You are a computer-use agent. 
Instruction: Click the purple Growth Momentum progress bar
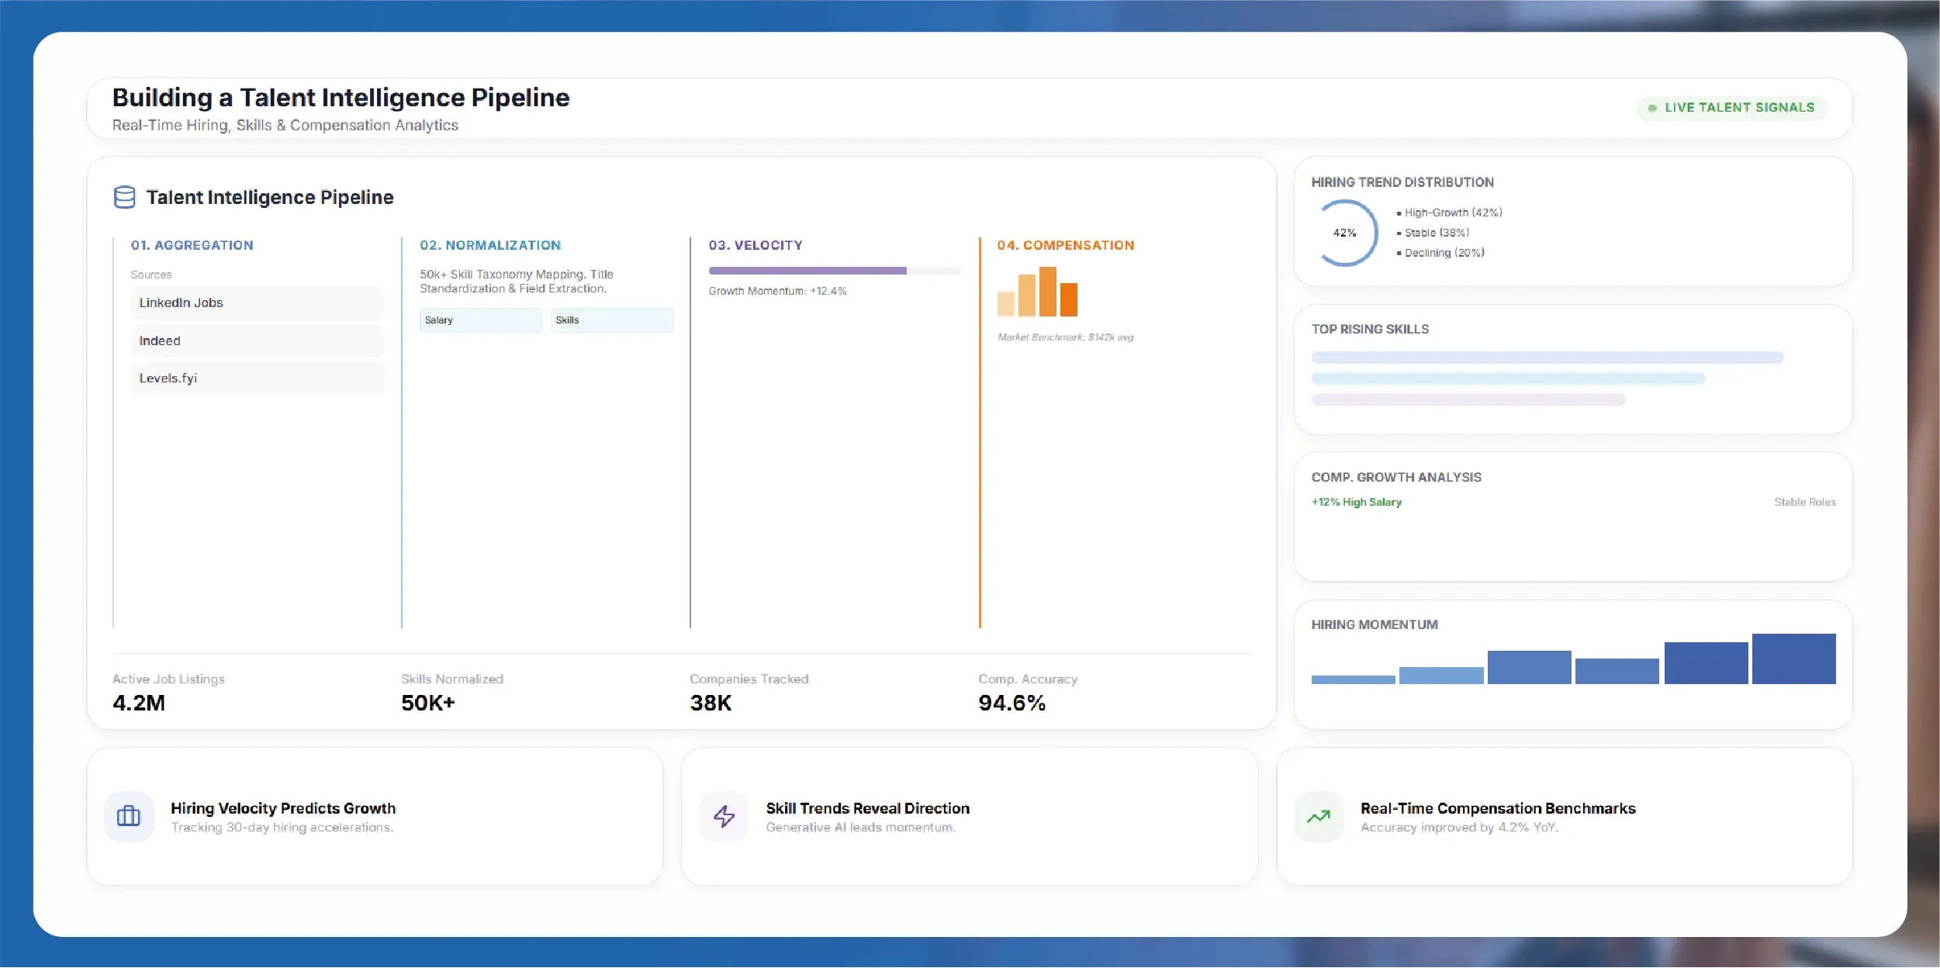coord(835,271)
